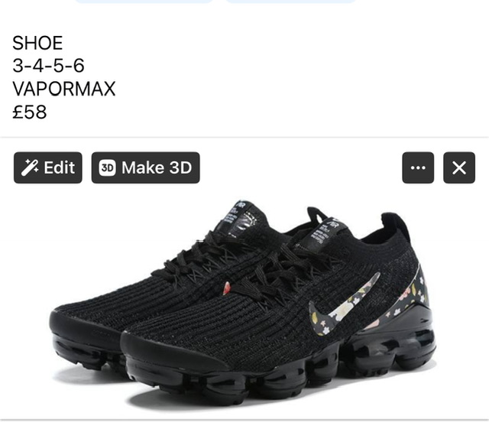Click the magic wand icon on Edit
This screenshot has height=442, width=489.
[x=30, y=167]
